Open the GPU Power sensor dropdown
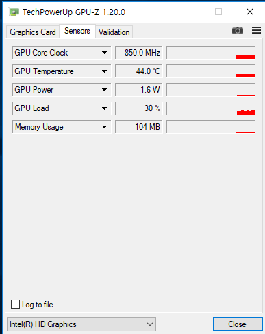 tap(104, 90)
